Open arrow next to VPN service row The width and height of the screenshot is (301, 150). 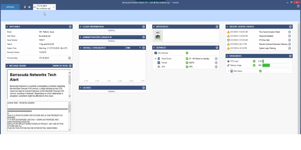pyautogui.click(x=216, y=67)
